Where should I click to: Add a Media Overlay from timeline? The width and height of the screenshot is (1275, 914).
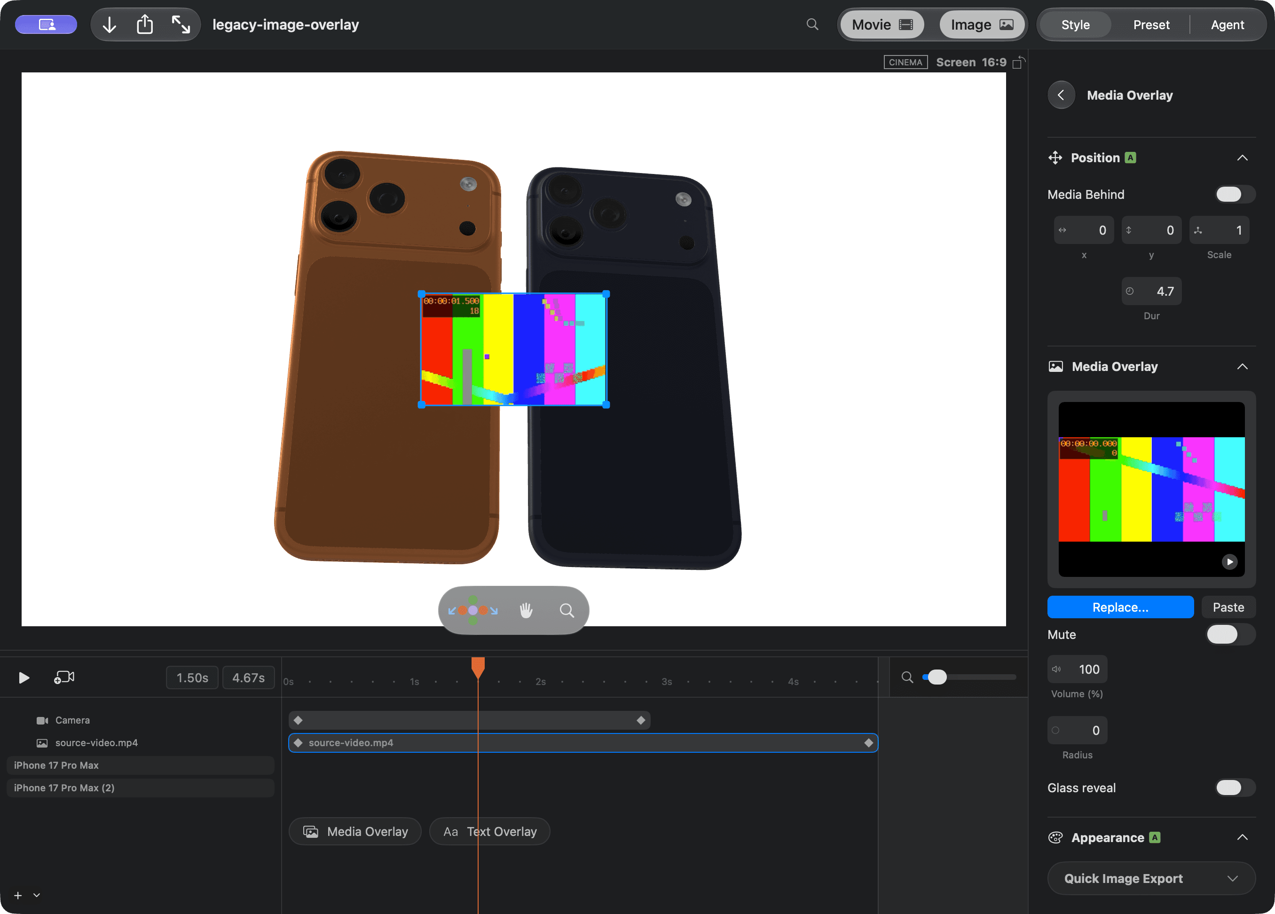click(355, 831)
